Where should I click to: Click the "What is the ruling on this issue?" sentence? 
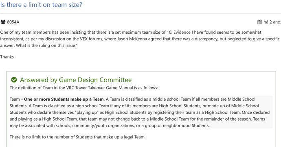46,45
